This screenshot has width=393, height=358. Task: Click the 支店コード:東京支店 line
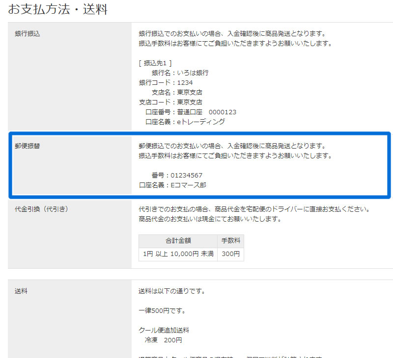pos(170,102)
